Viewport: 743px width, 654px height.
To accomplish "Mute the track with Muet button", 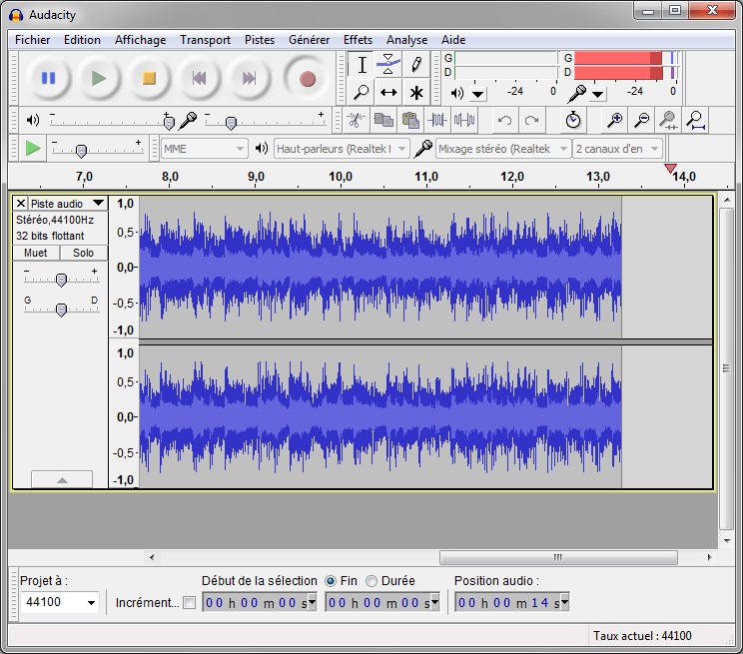I will pyautogui.click(x=35, y=254).
